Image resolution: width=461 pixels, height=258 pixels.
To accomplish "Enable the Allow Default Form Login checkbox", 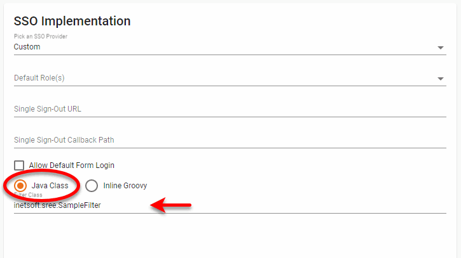I will (19, 165).
